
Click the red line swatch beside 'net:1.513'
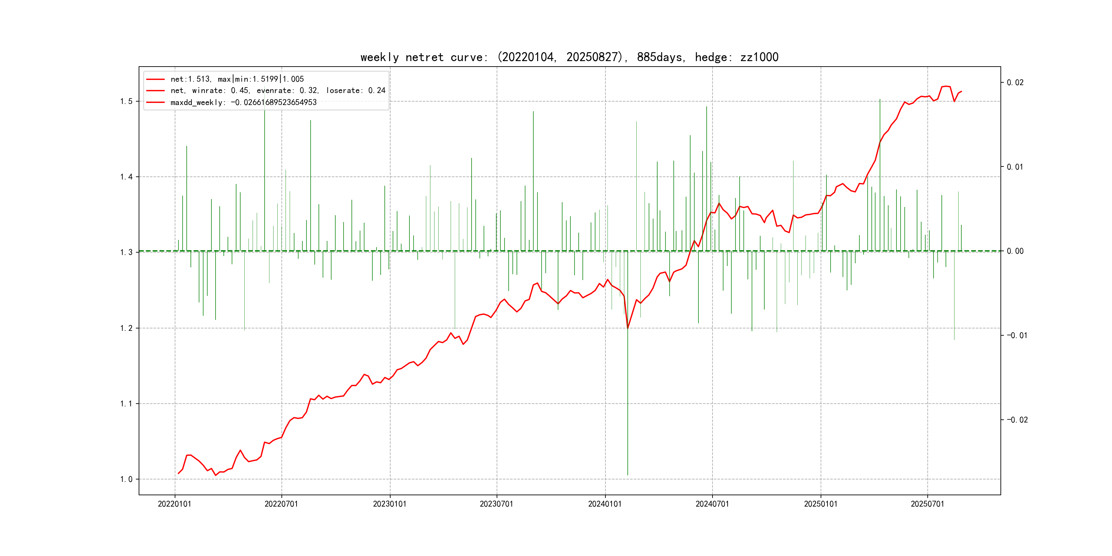pos(155,79)
